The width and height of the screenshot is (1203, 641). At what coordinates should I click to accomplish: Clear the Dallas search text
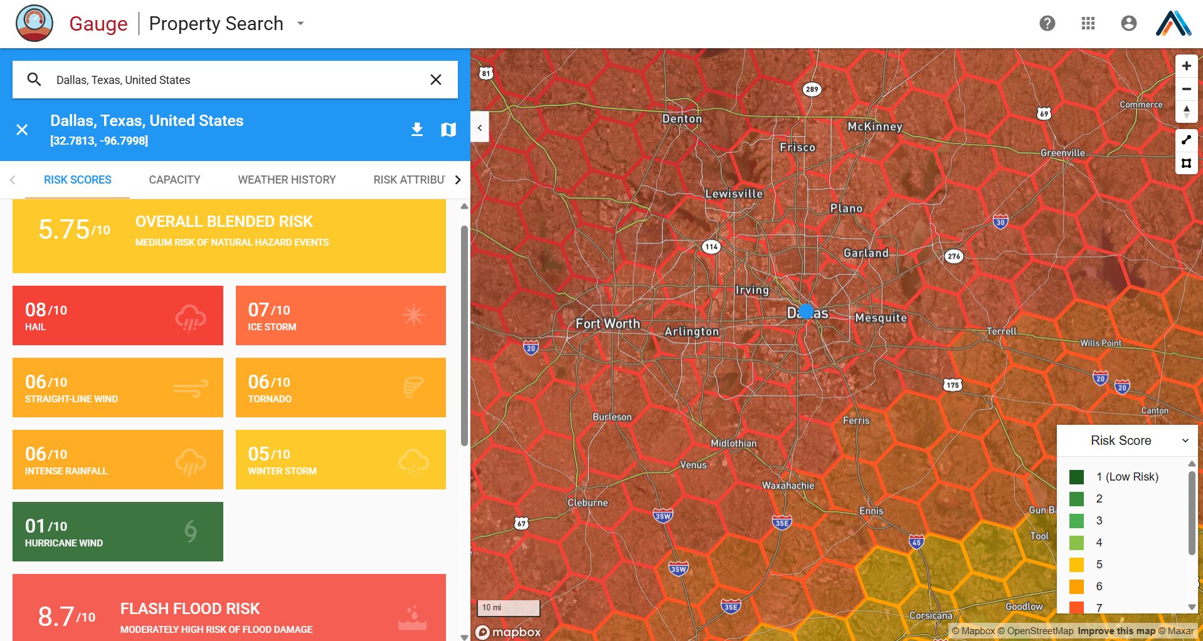tap(436, 80)
